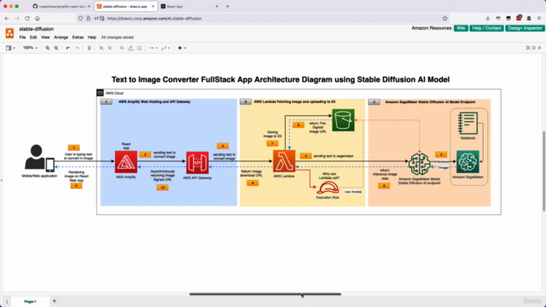Close the draw.io browser tab
This screenshot has width=546, height=307.
(153, 6)
